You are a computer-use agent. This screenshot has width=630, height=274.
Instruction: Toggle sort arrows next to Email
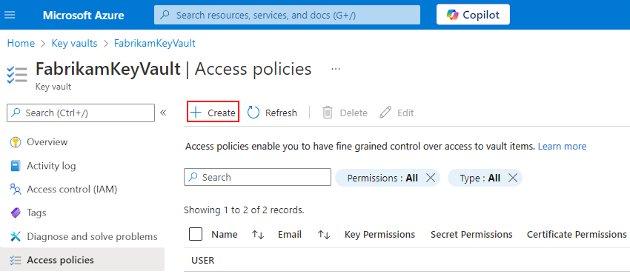pos(324,235)
